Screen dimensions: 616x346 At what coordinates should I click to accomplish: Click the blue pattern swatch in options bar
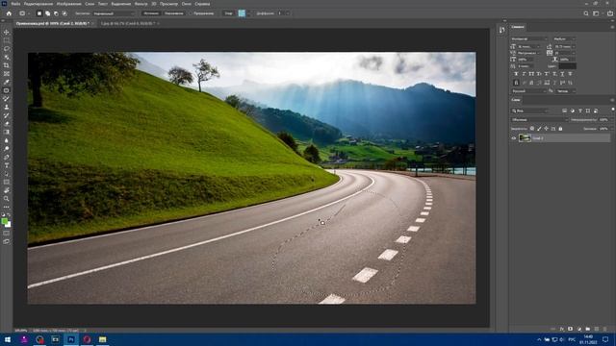click(x=242, y=13)
